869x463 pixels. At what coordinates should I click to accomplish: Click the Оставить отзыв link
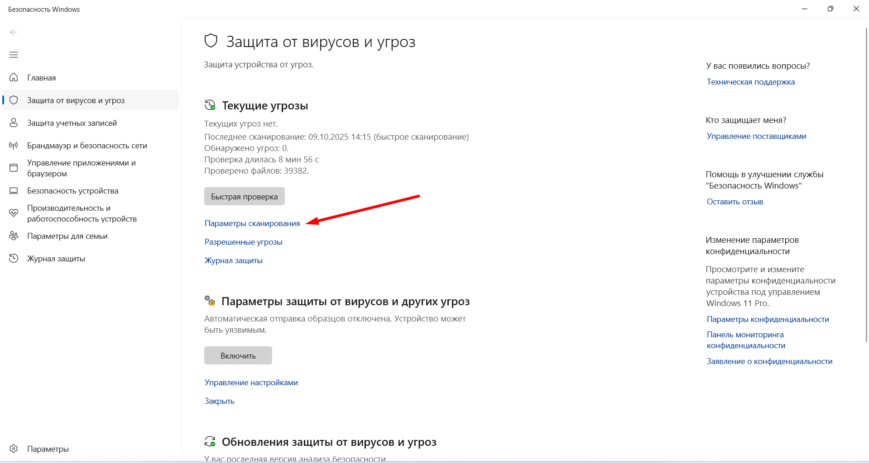pyautogui.click(x=735, y=202)
